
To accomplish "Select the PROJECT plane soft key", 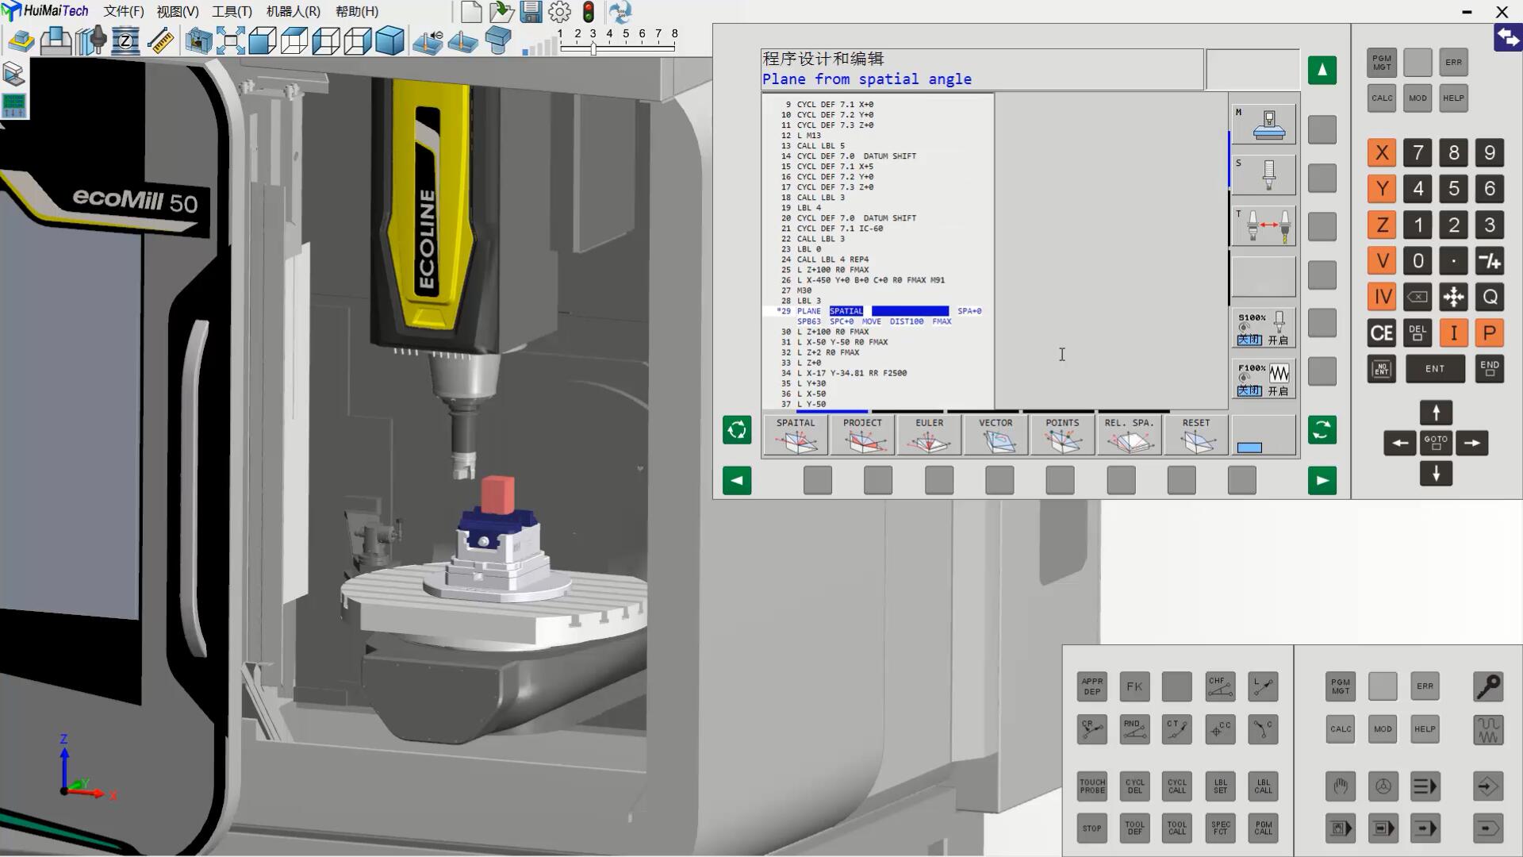I will [862, 435].
